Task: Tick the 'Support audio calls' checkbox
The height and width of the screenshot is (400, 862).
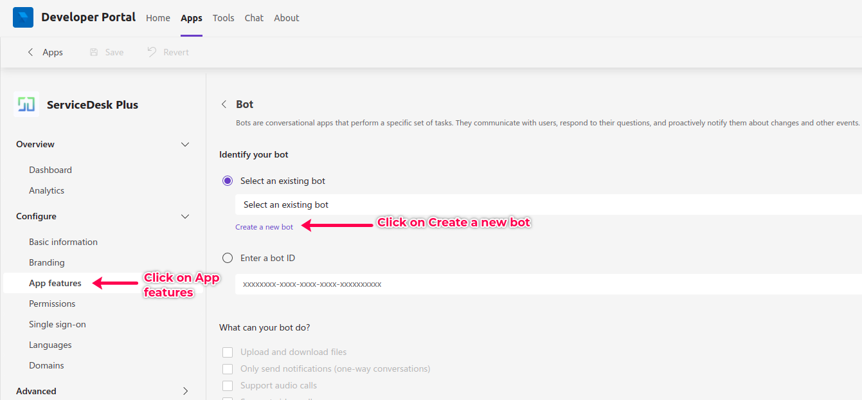Action: [228, 386]
